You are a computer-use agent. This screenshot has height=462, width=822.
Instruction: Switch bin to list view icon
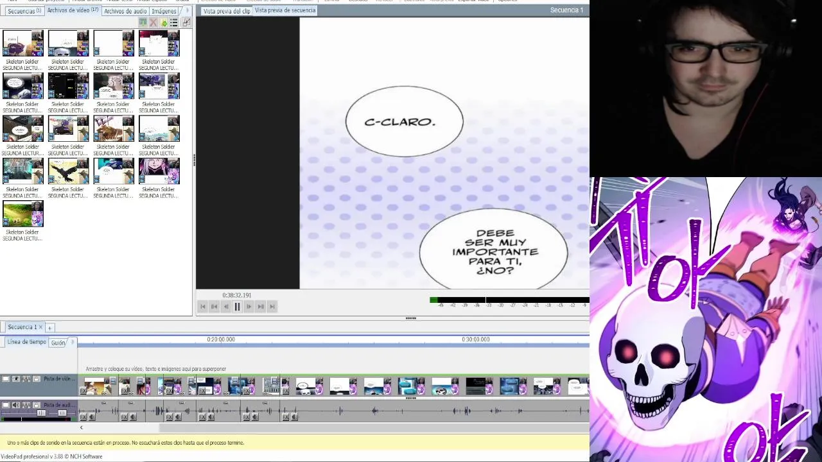pos(173,22)
